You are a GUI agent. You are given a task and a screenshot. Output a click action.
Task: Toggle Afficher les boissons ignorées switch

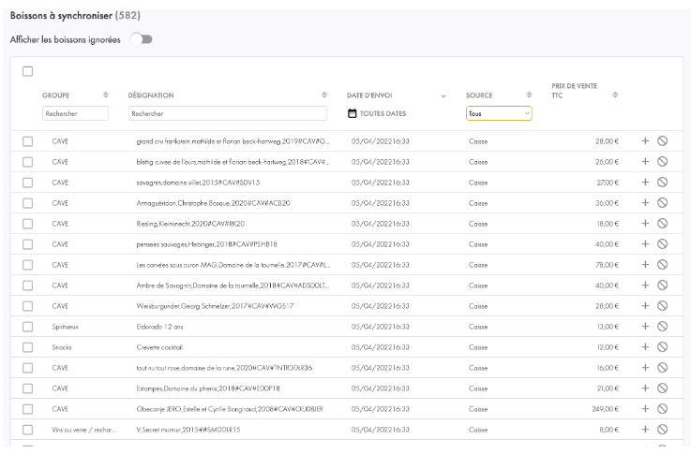pos(141,39)
